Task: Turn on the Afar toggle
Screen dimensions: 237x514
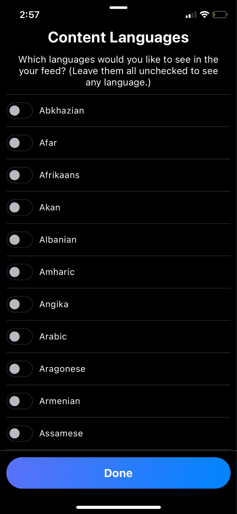Action: 19,143
